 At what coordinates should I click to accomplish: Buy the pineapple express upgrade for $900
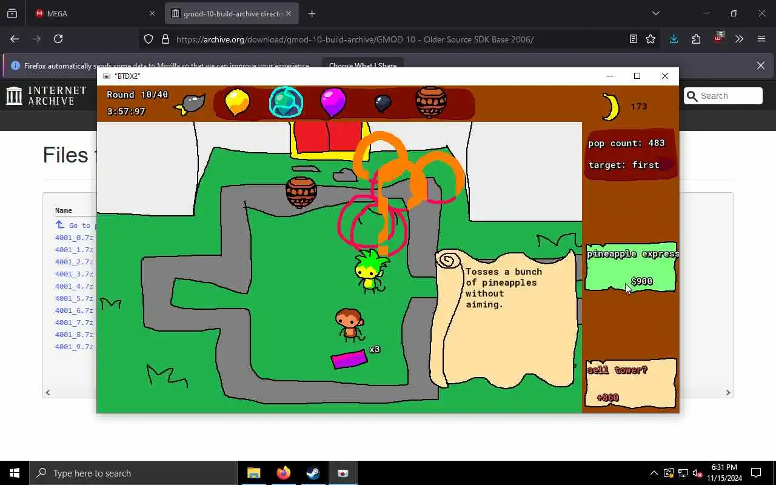(630, 267)
